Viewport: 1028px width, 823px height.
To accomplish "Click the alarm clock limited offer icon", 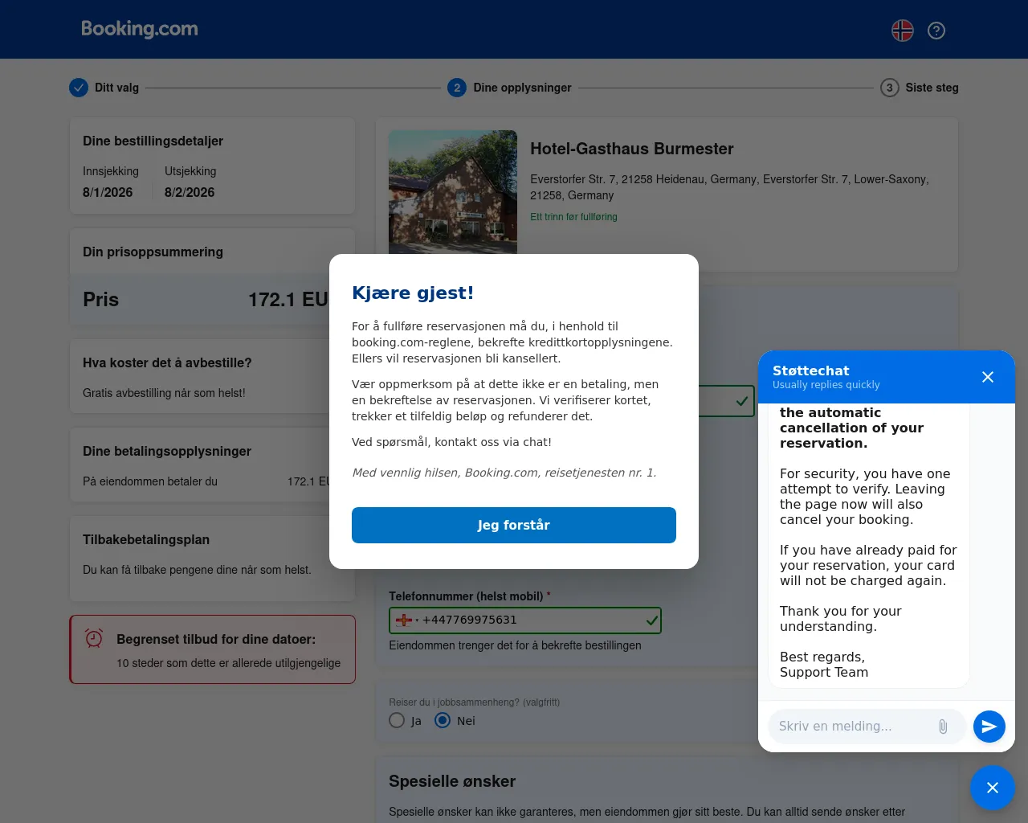I will pos(94,639).
